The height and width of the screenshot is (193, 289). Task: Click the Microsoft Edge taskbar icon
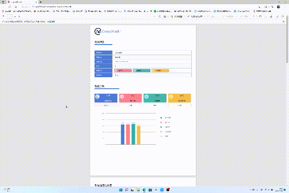144,190
